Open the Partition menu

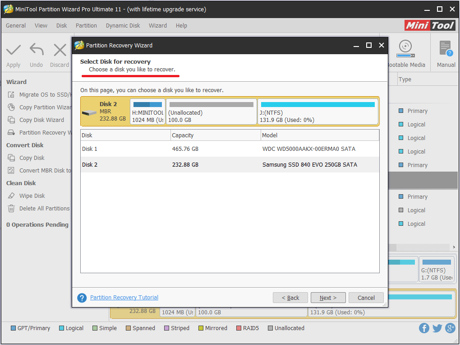pos(86,26)
